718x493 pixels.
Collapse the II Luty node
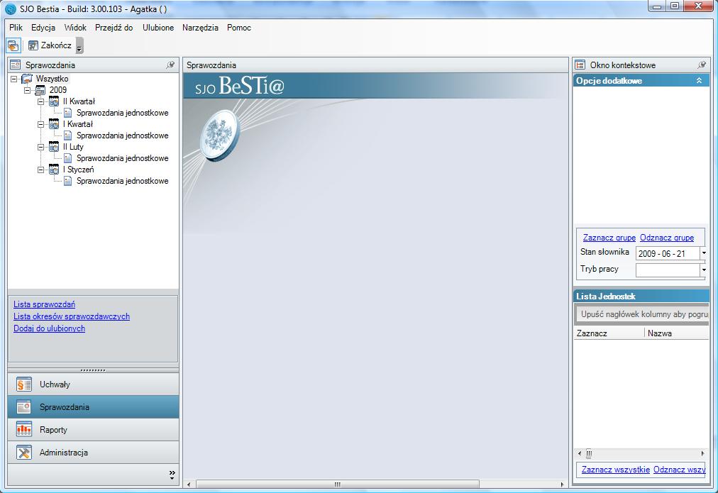40,147
